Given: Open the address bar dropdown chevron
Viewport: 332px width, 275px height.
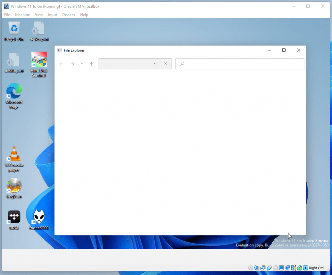Looking at the screenshot, I should click(155, 64).
